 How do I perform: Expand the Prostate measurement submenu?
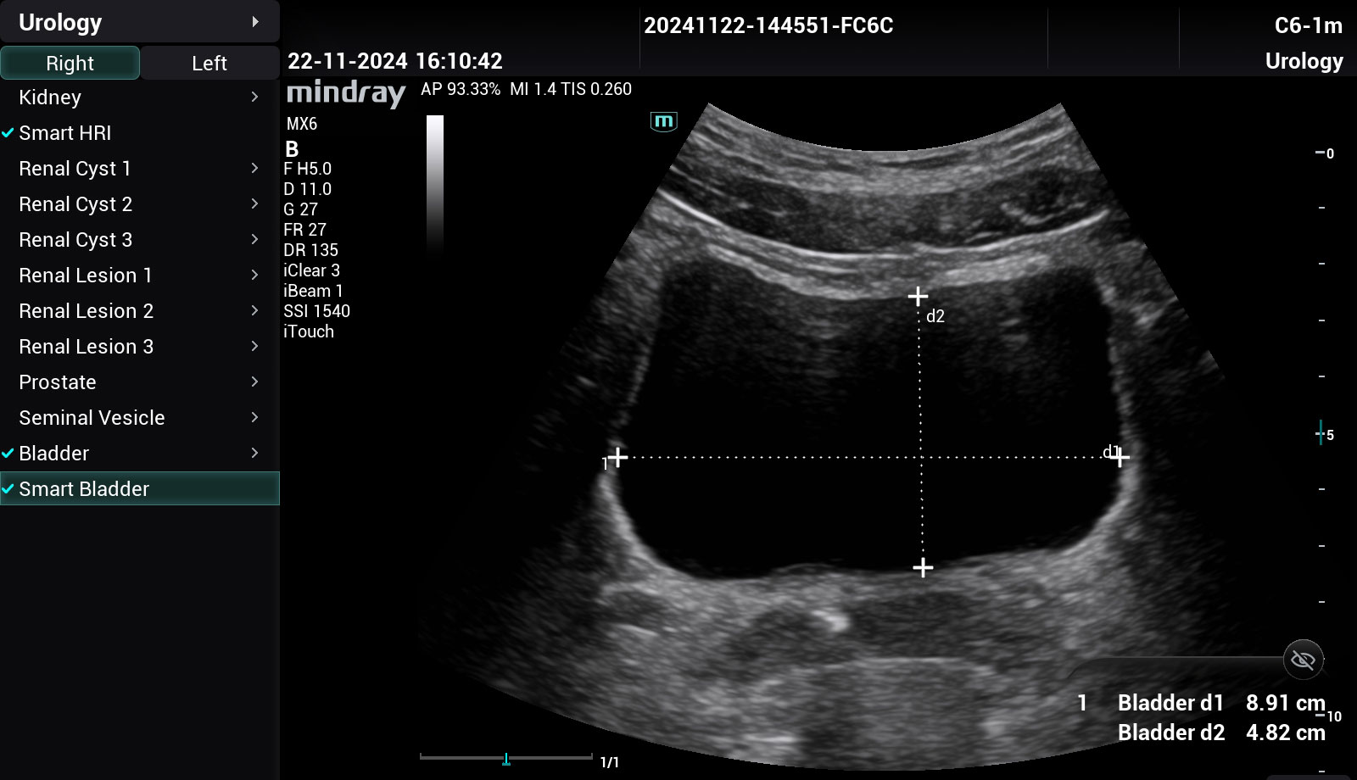tap(254, 382)
